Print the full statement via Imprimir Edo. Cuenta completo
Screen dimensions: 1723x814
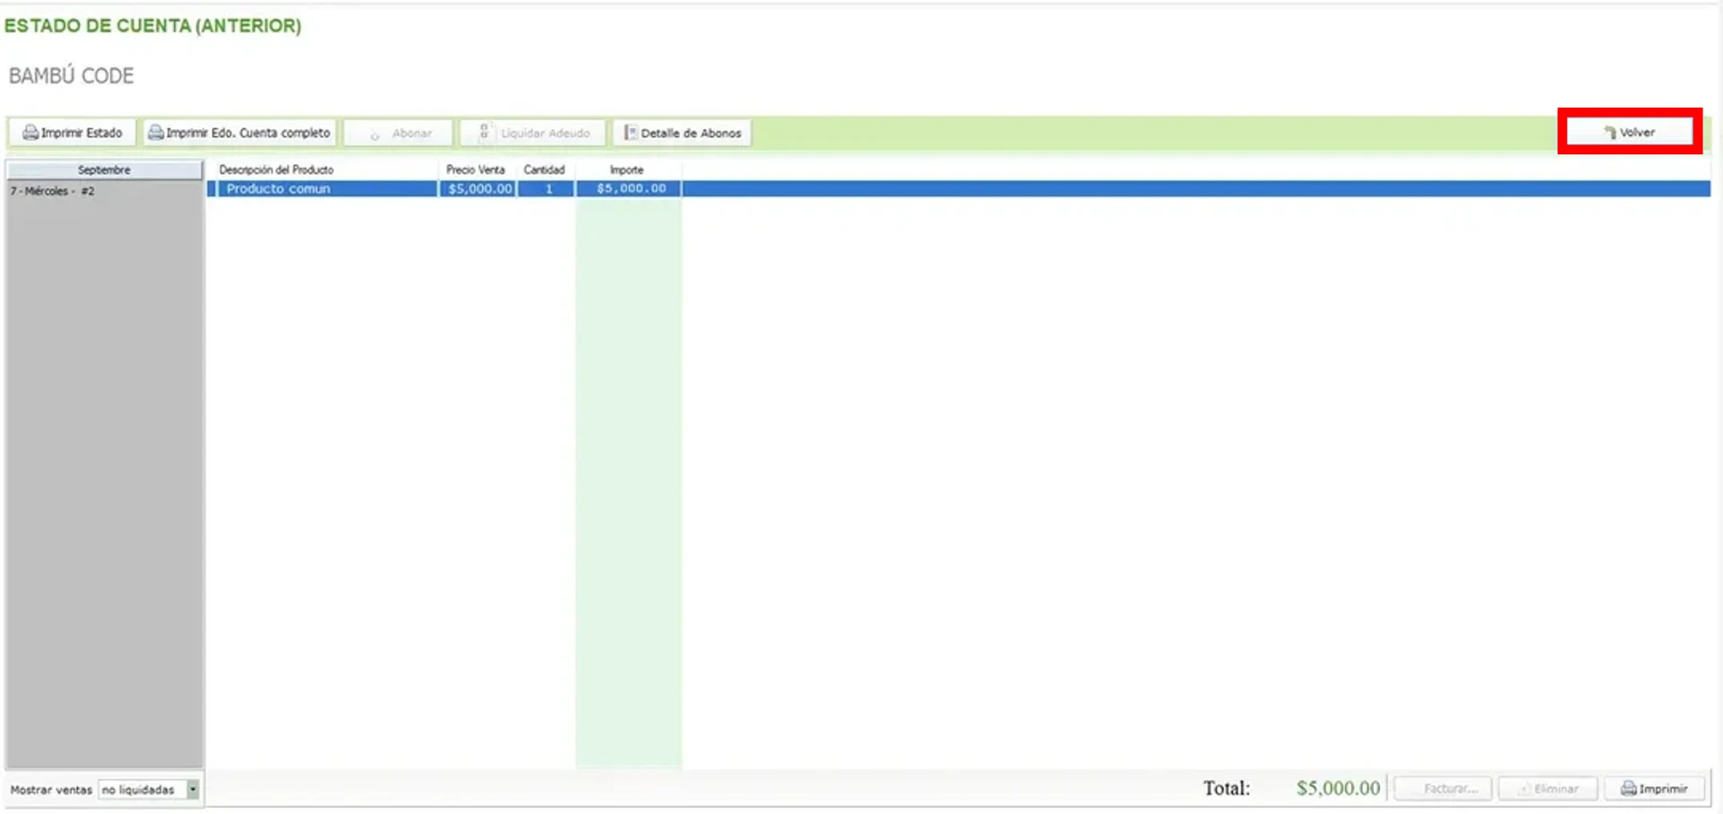(240, 133)
